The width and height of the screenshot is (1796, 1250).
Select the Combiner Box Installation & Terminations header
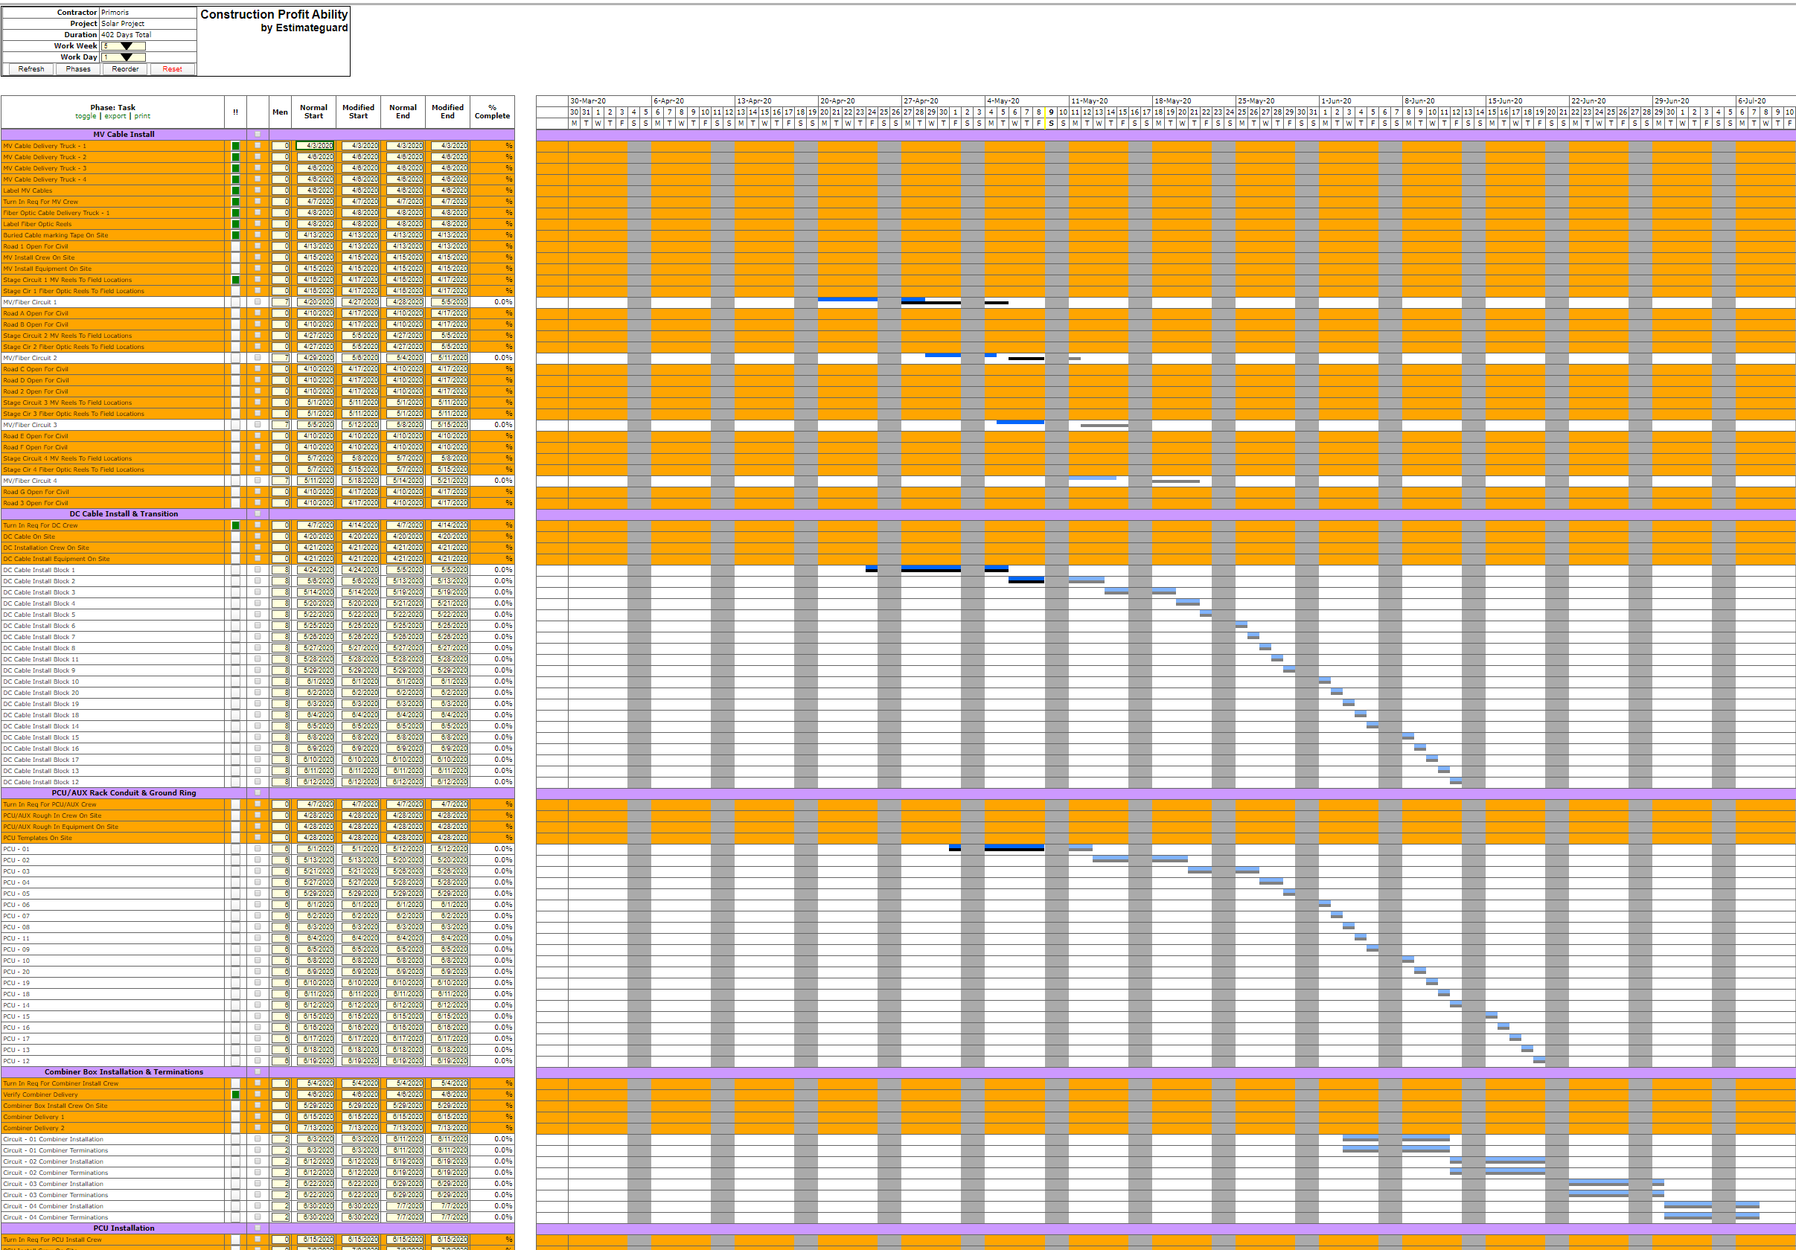(124, 1071)
